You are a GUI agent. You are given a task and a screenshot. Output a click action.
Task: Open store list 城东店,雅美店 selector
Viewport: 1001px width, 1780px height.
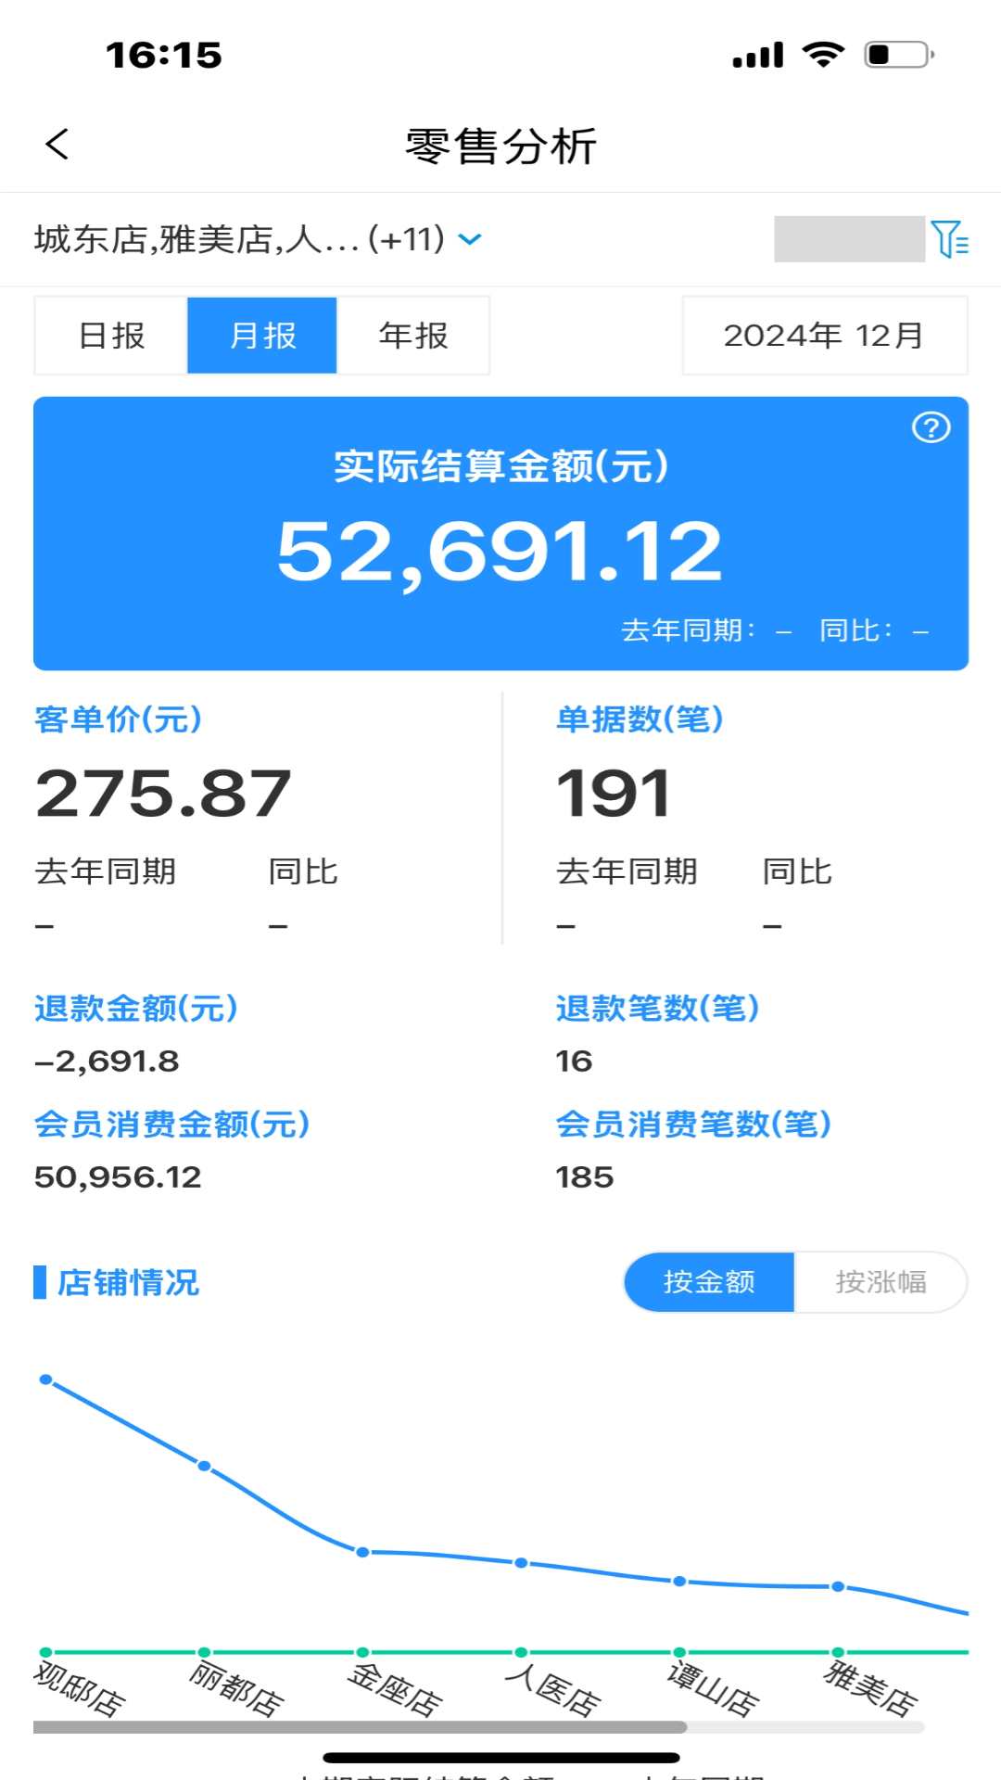(239, 240)
